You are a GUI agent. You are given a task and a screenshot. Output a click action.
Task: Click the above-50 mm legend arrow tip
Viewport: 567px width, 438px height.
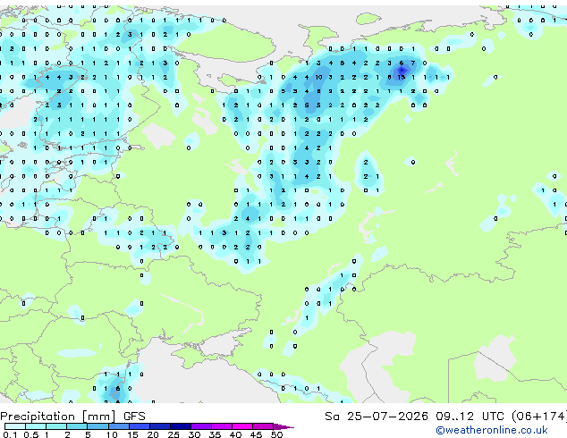click(x=283, y=426)
